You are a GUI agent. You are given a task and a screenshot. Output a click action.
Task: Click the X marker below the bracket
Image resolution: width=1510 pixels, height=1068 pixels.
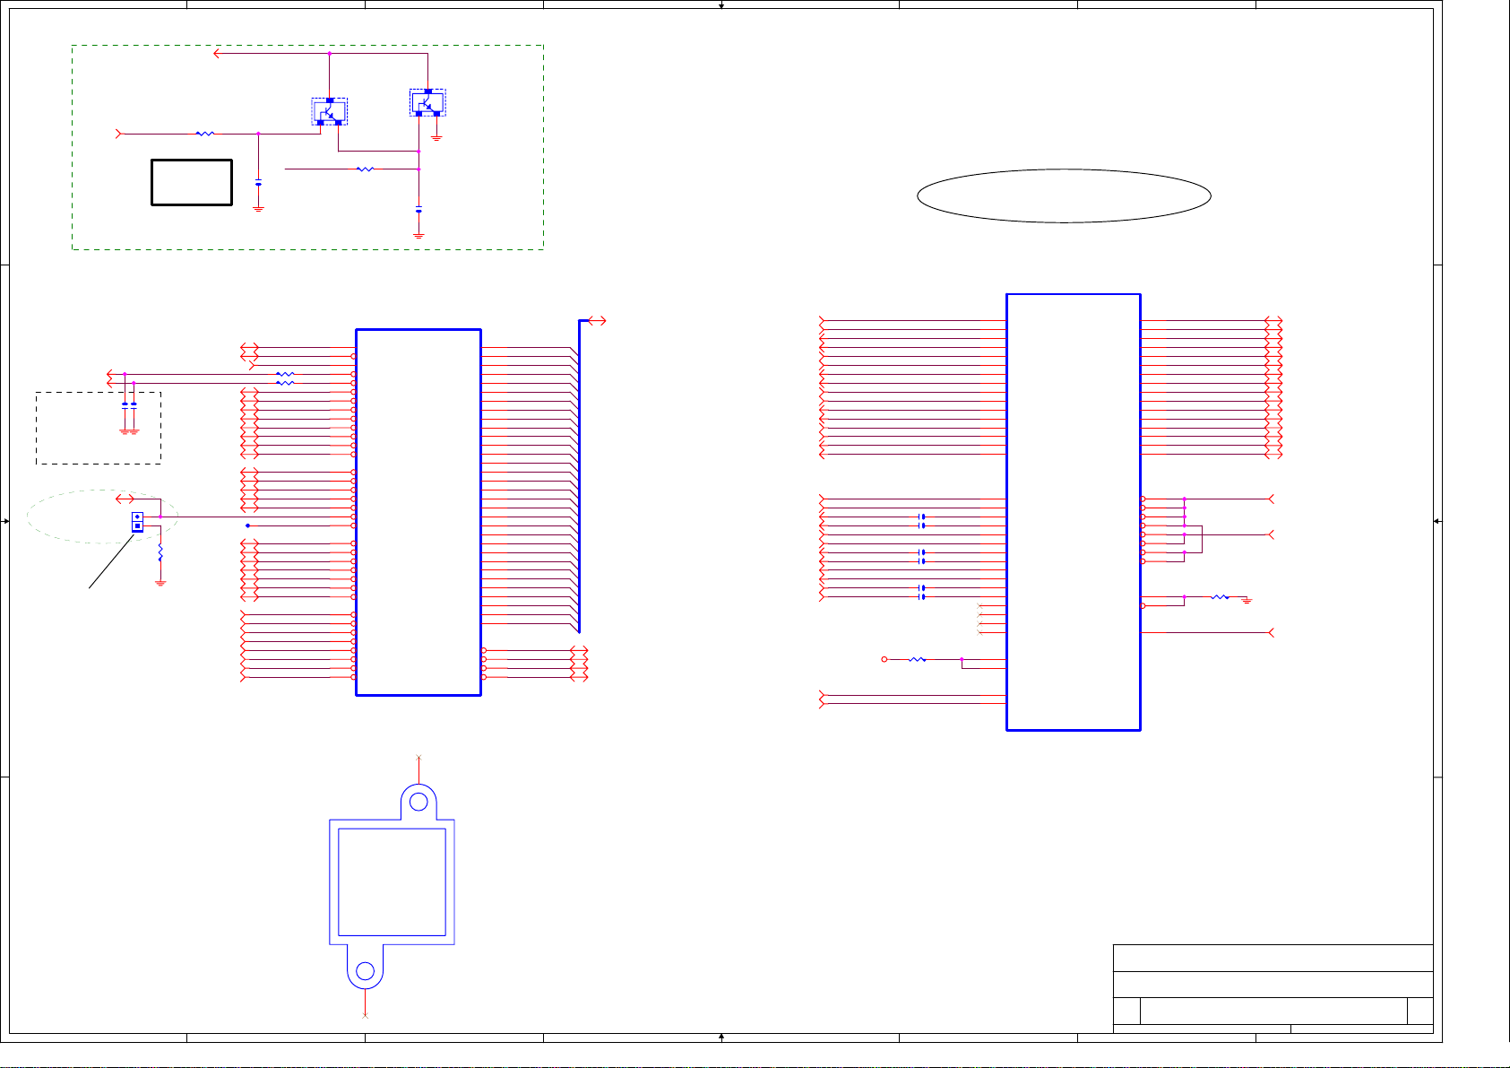pyautogui.click(x=365, y=1015)
